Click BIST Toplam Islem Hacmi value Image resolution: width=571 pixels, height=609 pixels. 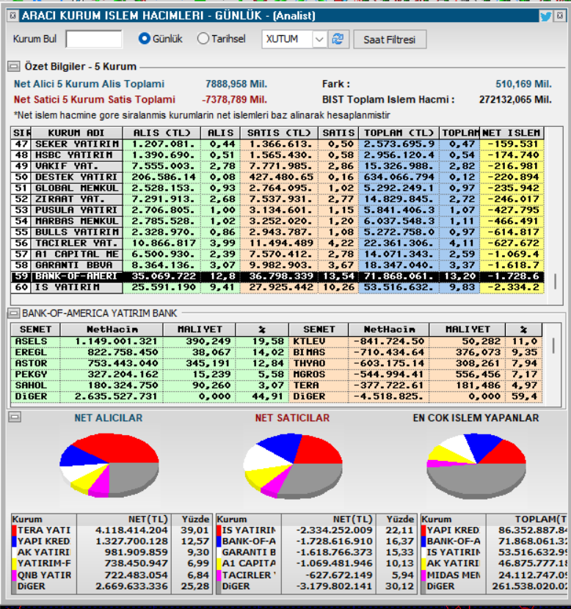coord(515,100)
